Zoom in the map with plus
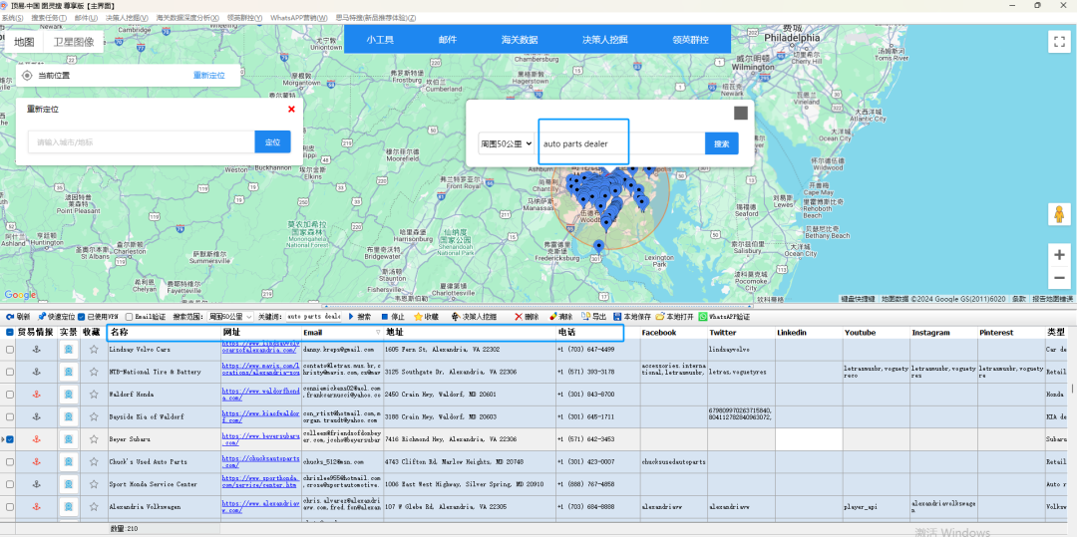Image resolution: width=1077 pixels, height=537 pixels. click(x=1058, y=255)
